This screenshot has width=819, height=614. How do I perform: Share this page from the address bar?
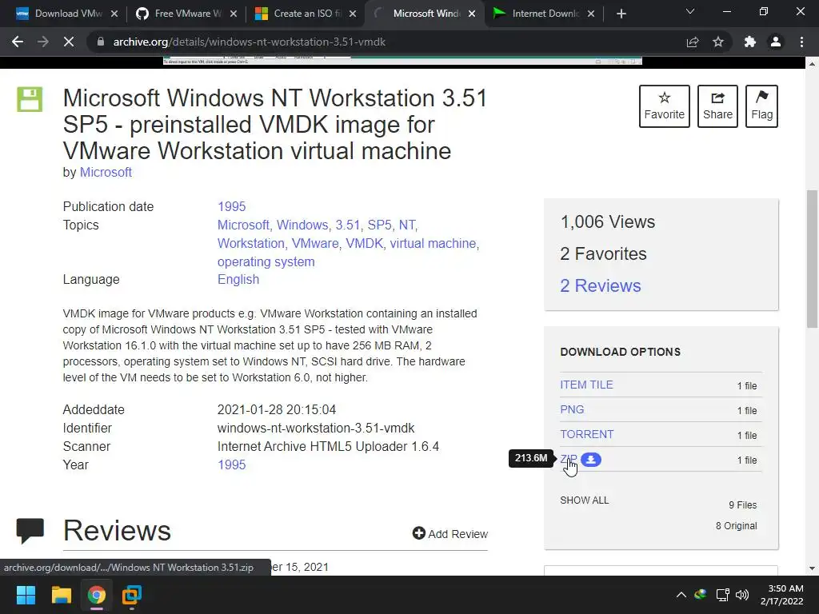(x=693, y=42)
